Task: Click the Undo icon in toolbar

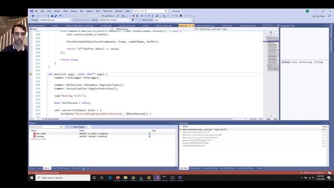Action: (x=61, y=16)
